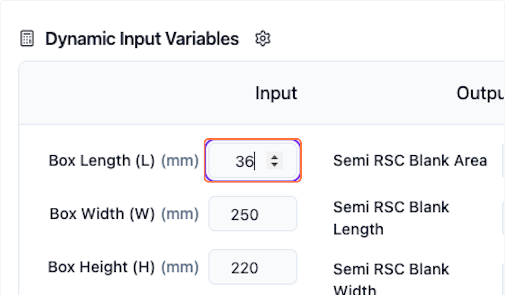Open settings gear beside Dynamic Input Variables
505x295 pixels.
pos(263,39)
